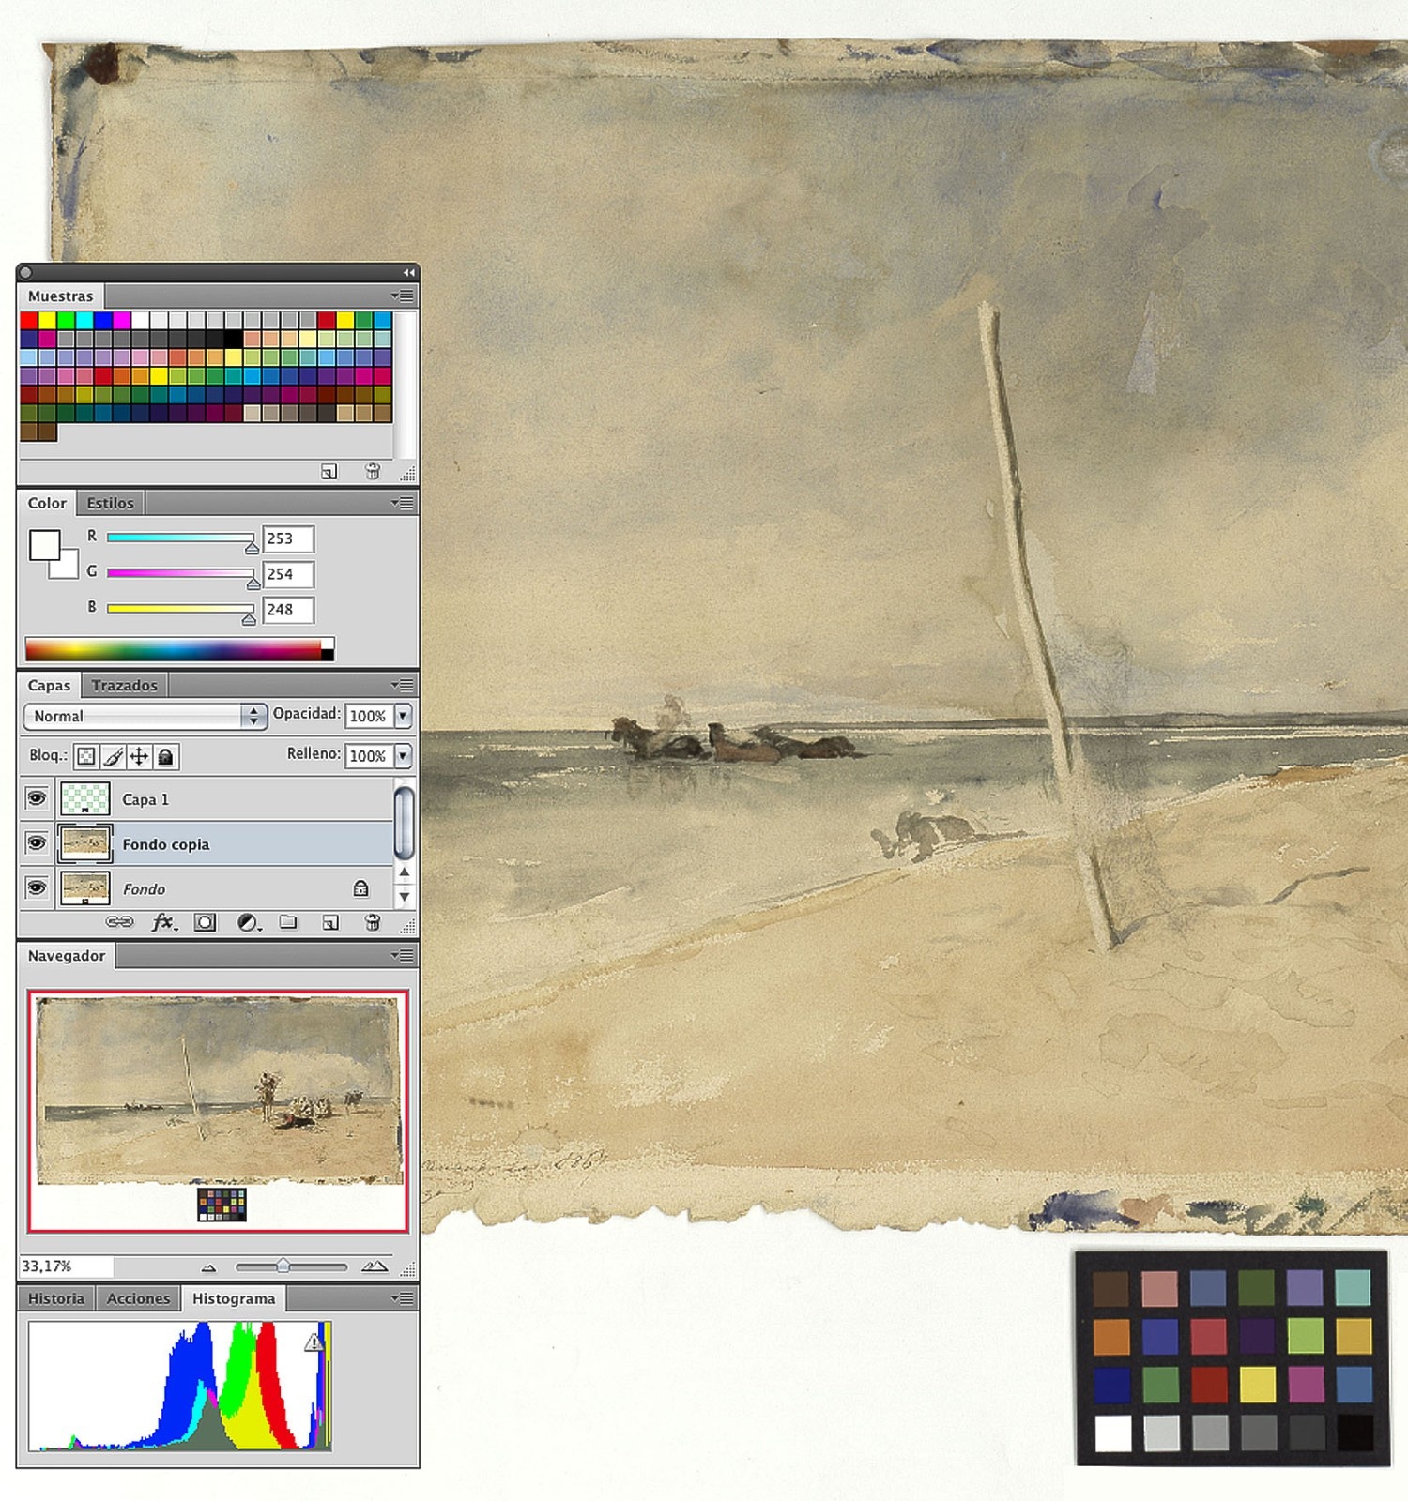This screenshot has width=1408, height=1501.
Task: Open the Muestras panel menu
Action: point(404,296)
